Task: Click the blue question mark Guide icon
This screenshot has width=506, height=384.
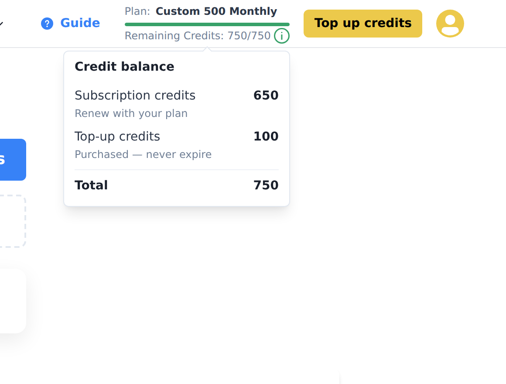Action: pos(47,24)
